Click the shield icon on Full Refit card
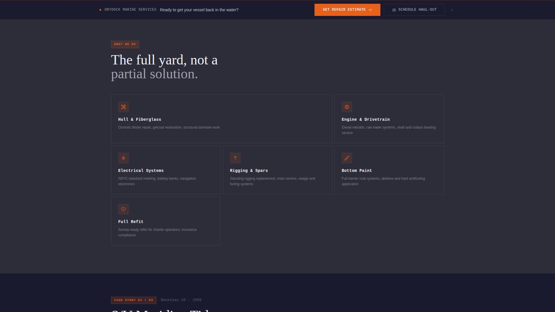 point(123,209)
